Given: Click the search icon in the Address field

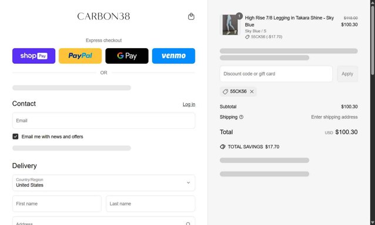Looking at the screenshot, I should [x=188, y=224].
